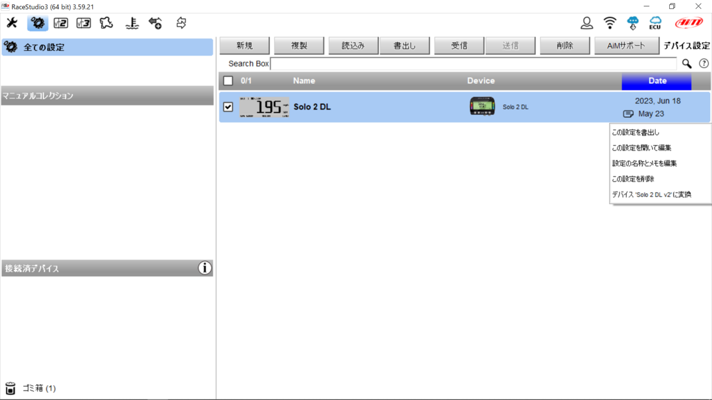Click the AiMサポート button

click(x=627, y=46)
